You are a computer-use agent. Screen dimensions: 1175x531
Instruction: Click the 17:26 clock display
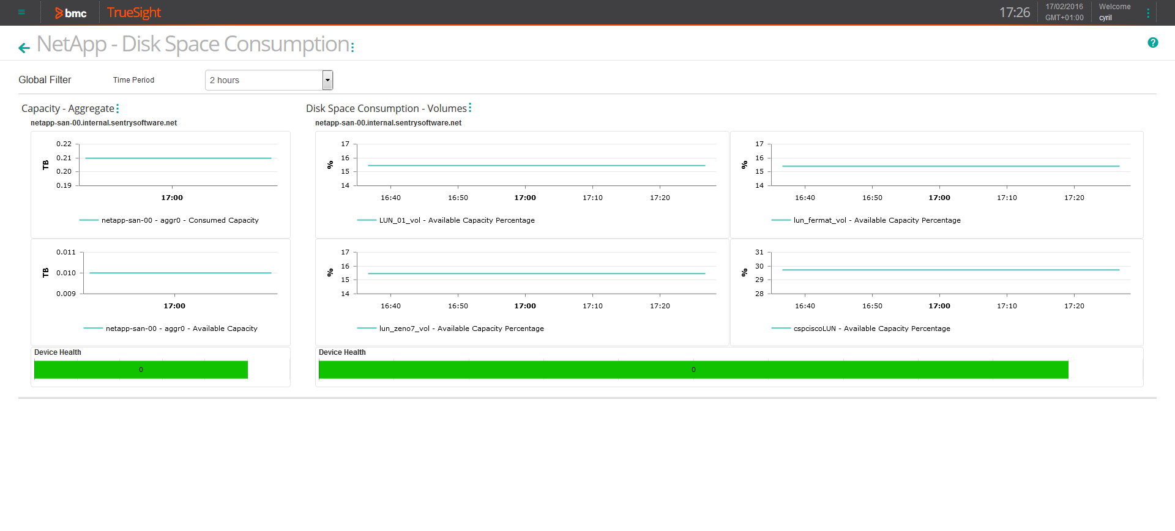tap(1015, 12)
